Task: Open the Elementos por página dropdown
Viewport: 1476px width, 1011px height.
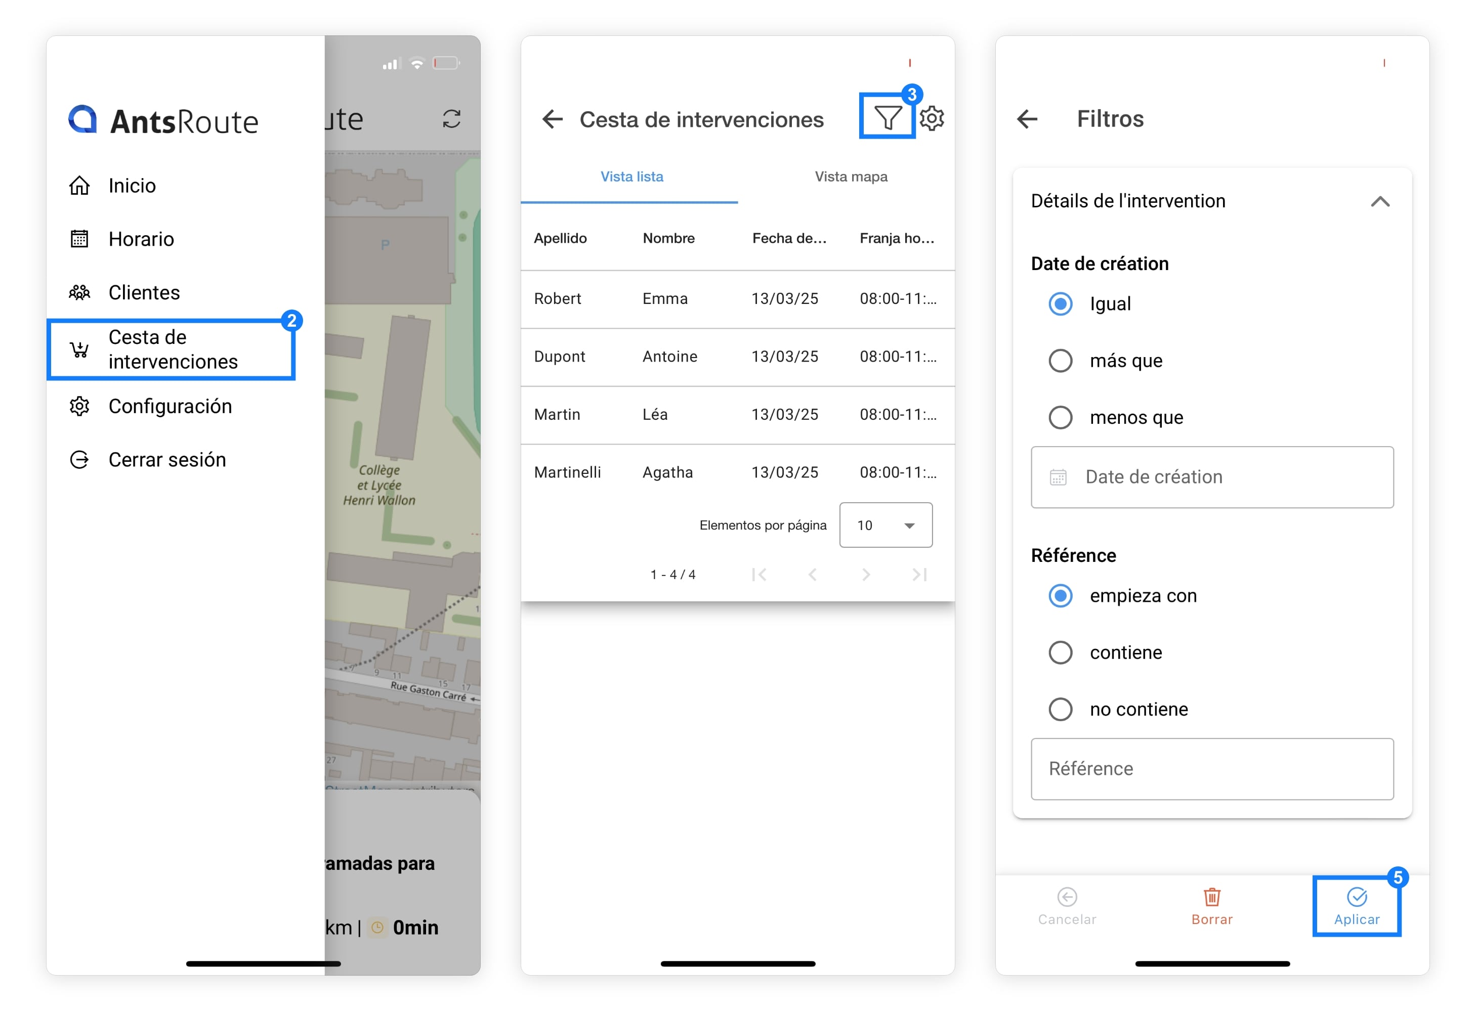Action: 885,525
